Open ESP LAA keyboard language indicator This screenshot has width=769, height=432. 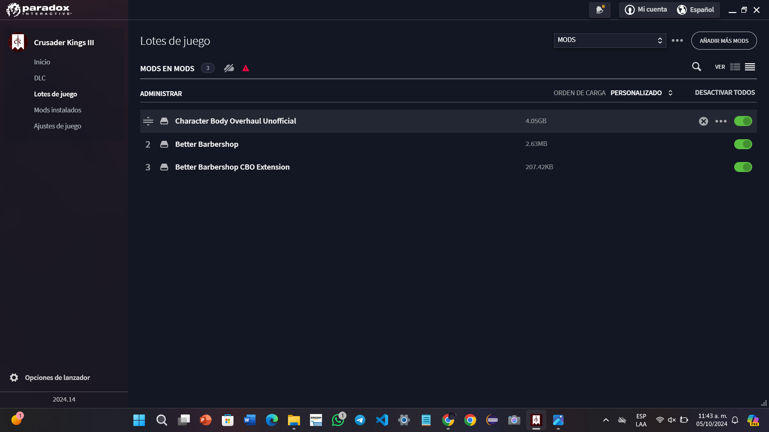(x=641, y=420)
